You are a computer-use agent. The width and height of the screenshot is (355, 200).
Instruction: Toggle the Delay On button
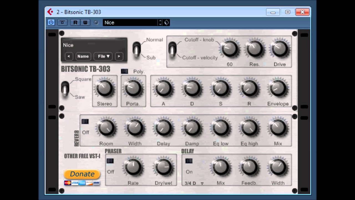coord(189,161)
